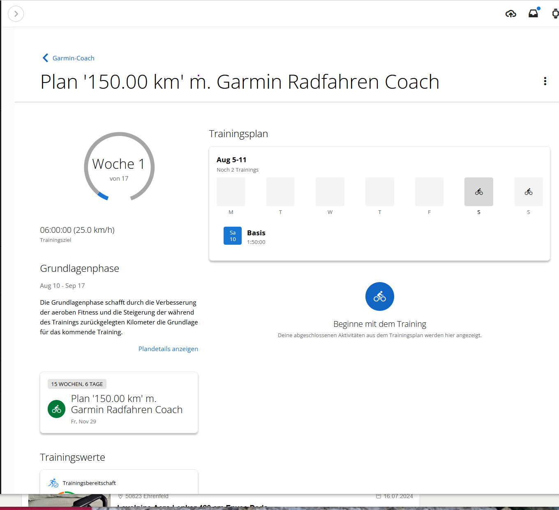Click the Aug 10 - Sep 17 date range

(x=62, y=285)
